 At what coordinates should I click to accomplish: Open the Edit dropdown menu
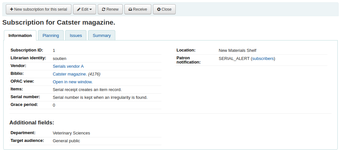point(84,9)
